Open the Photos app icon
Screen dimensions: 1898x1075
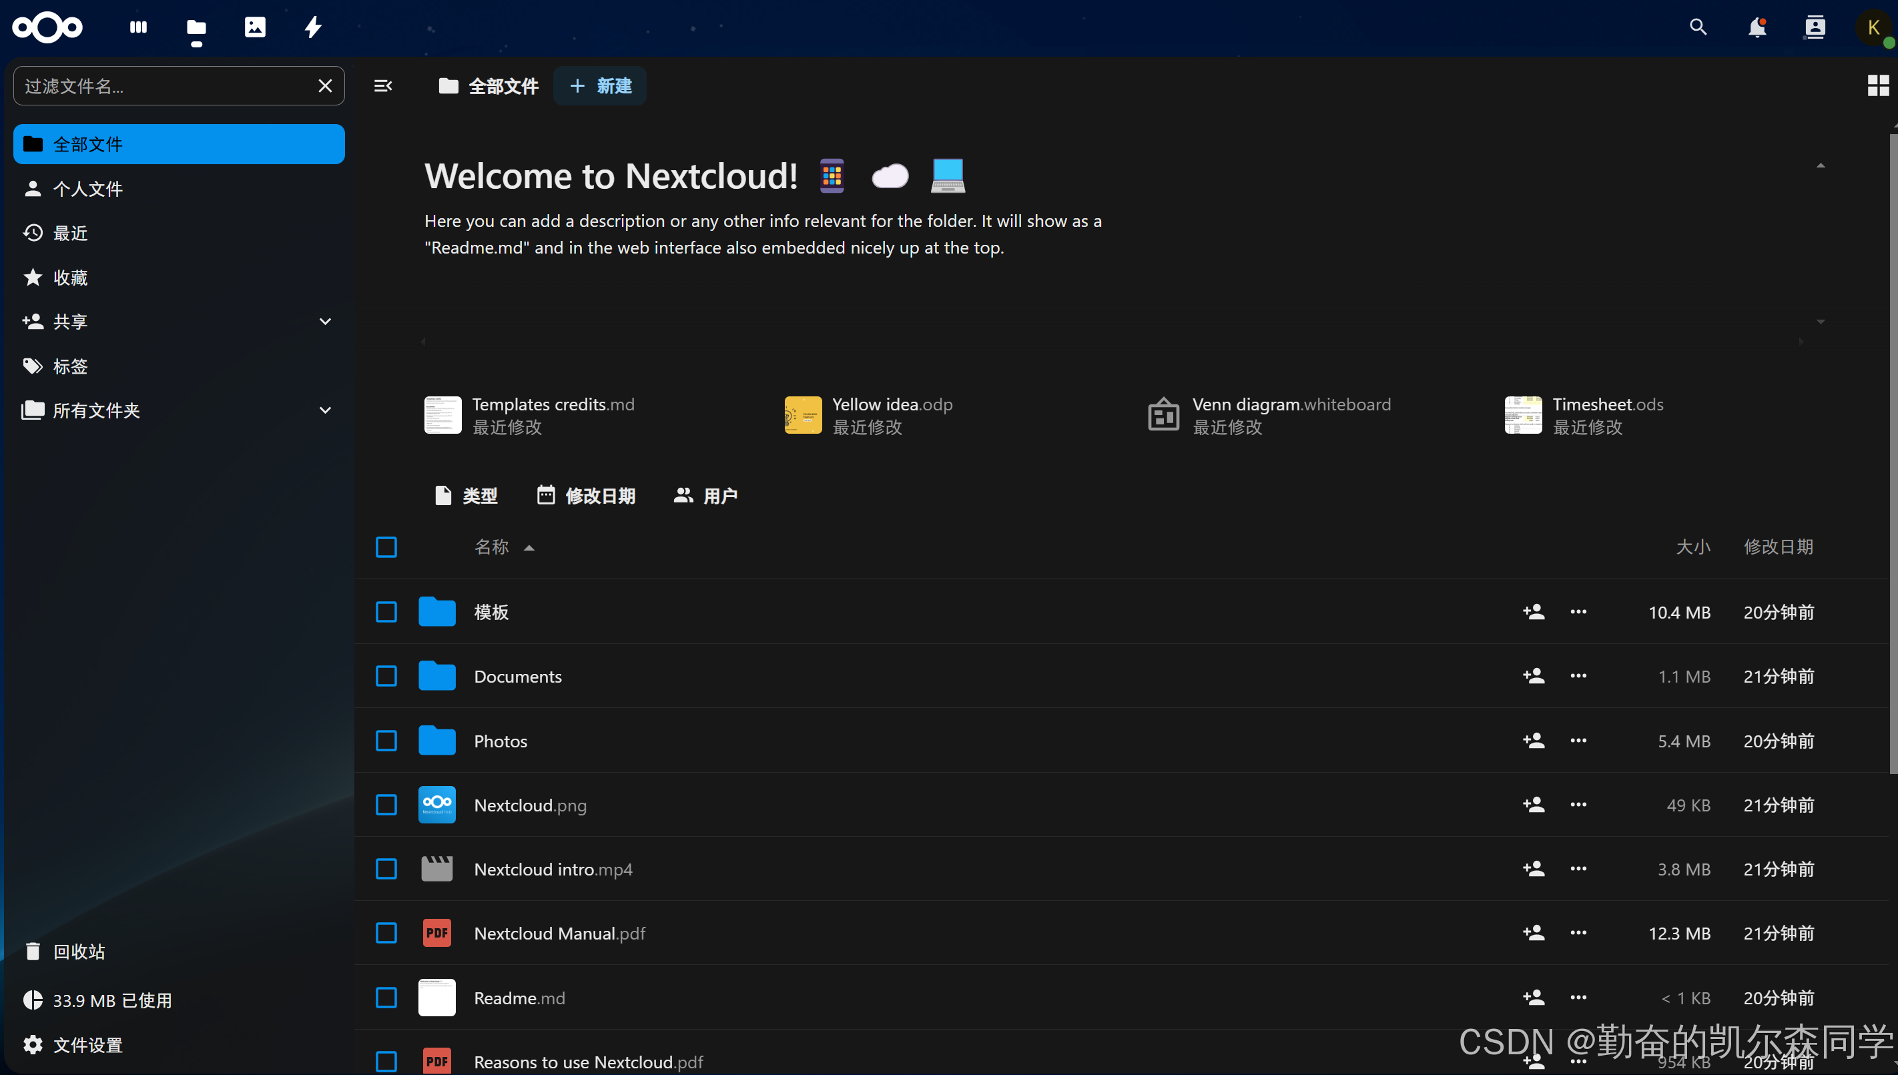click(x=255, y=27)
